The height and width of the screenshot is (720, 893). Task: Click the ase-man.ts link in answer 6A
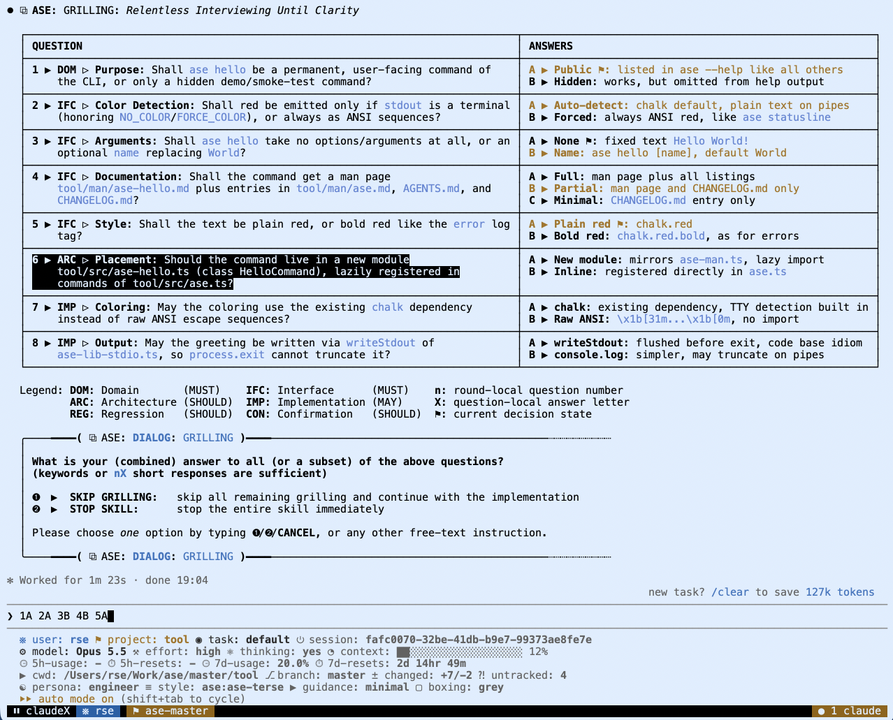[x=711, y=260]
